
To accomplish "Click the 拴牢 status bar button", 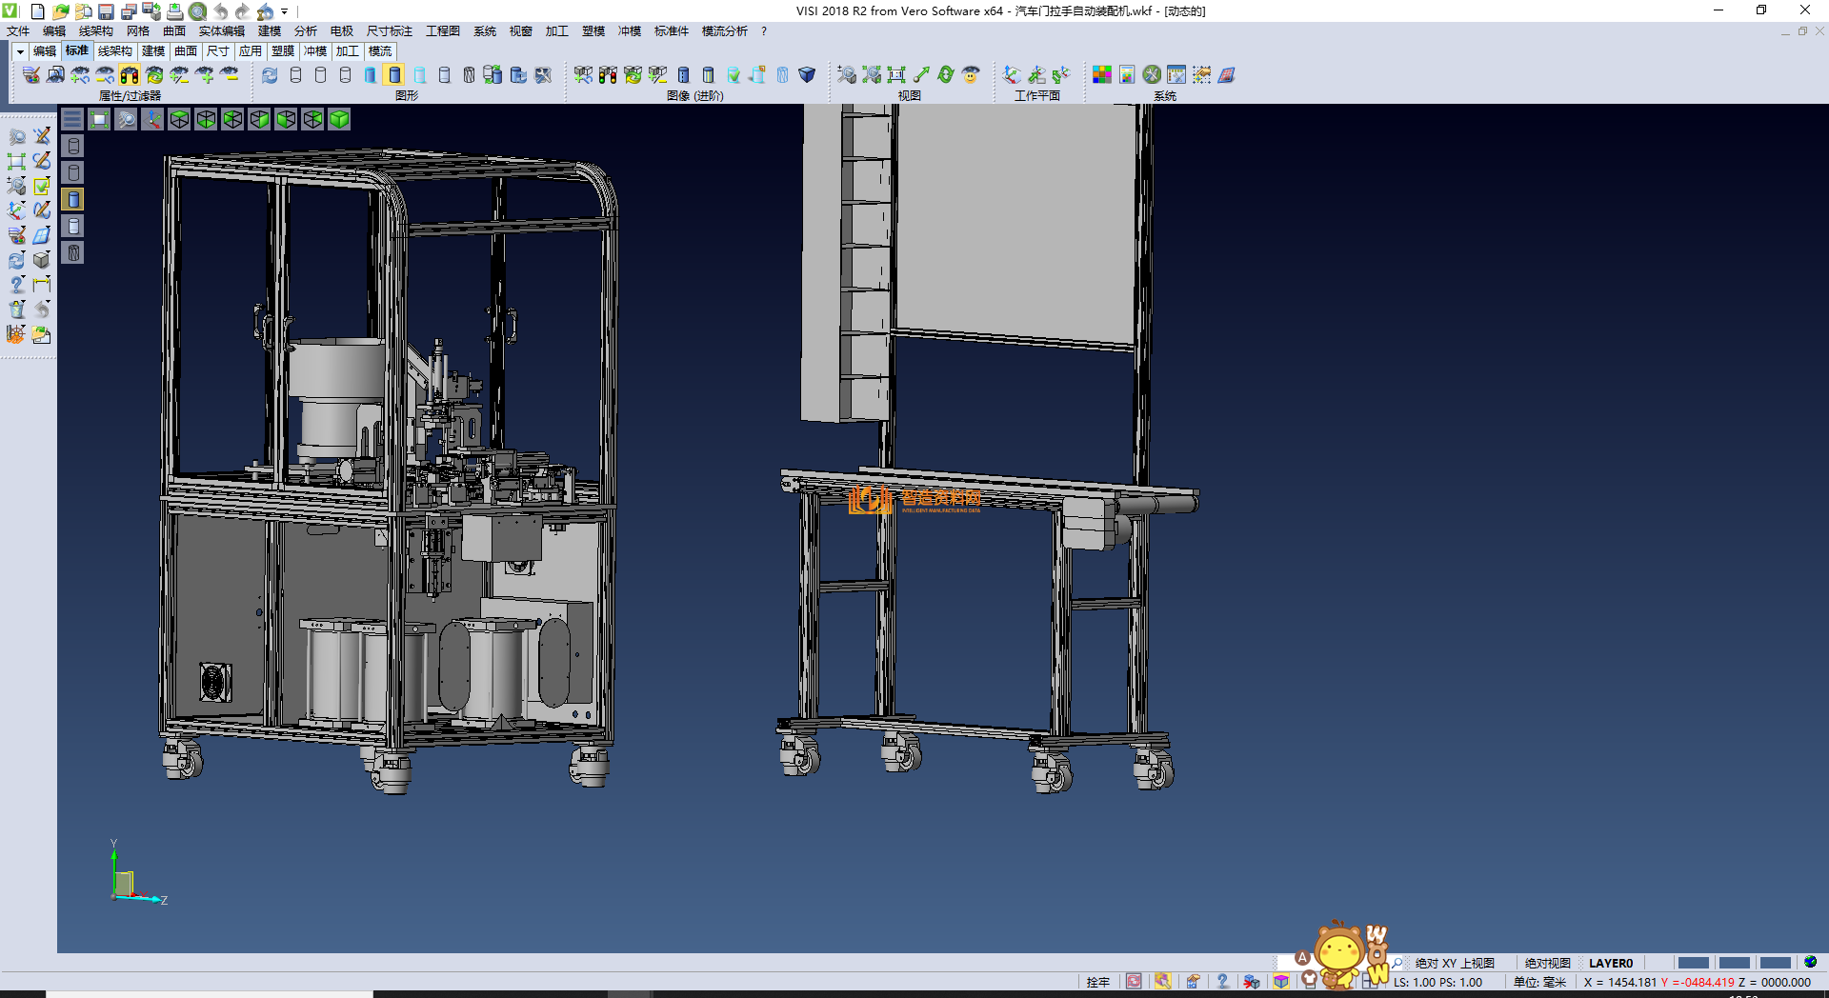I will click(1097, 982).
